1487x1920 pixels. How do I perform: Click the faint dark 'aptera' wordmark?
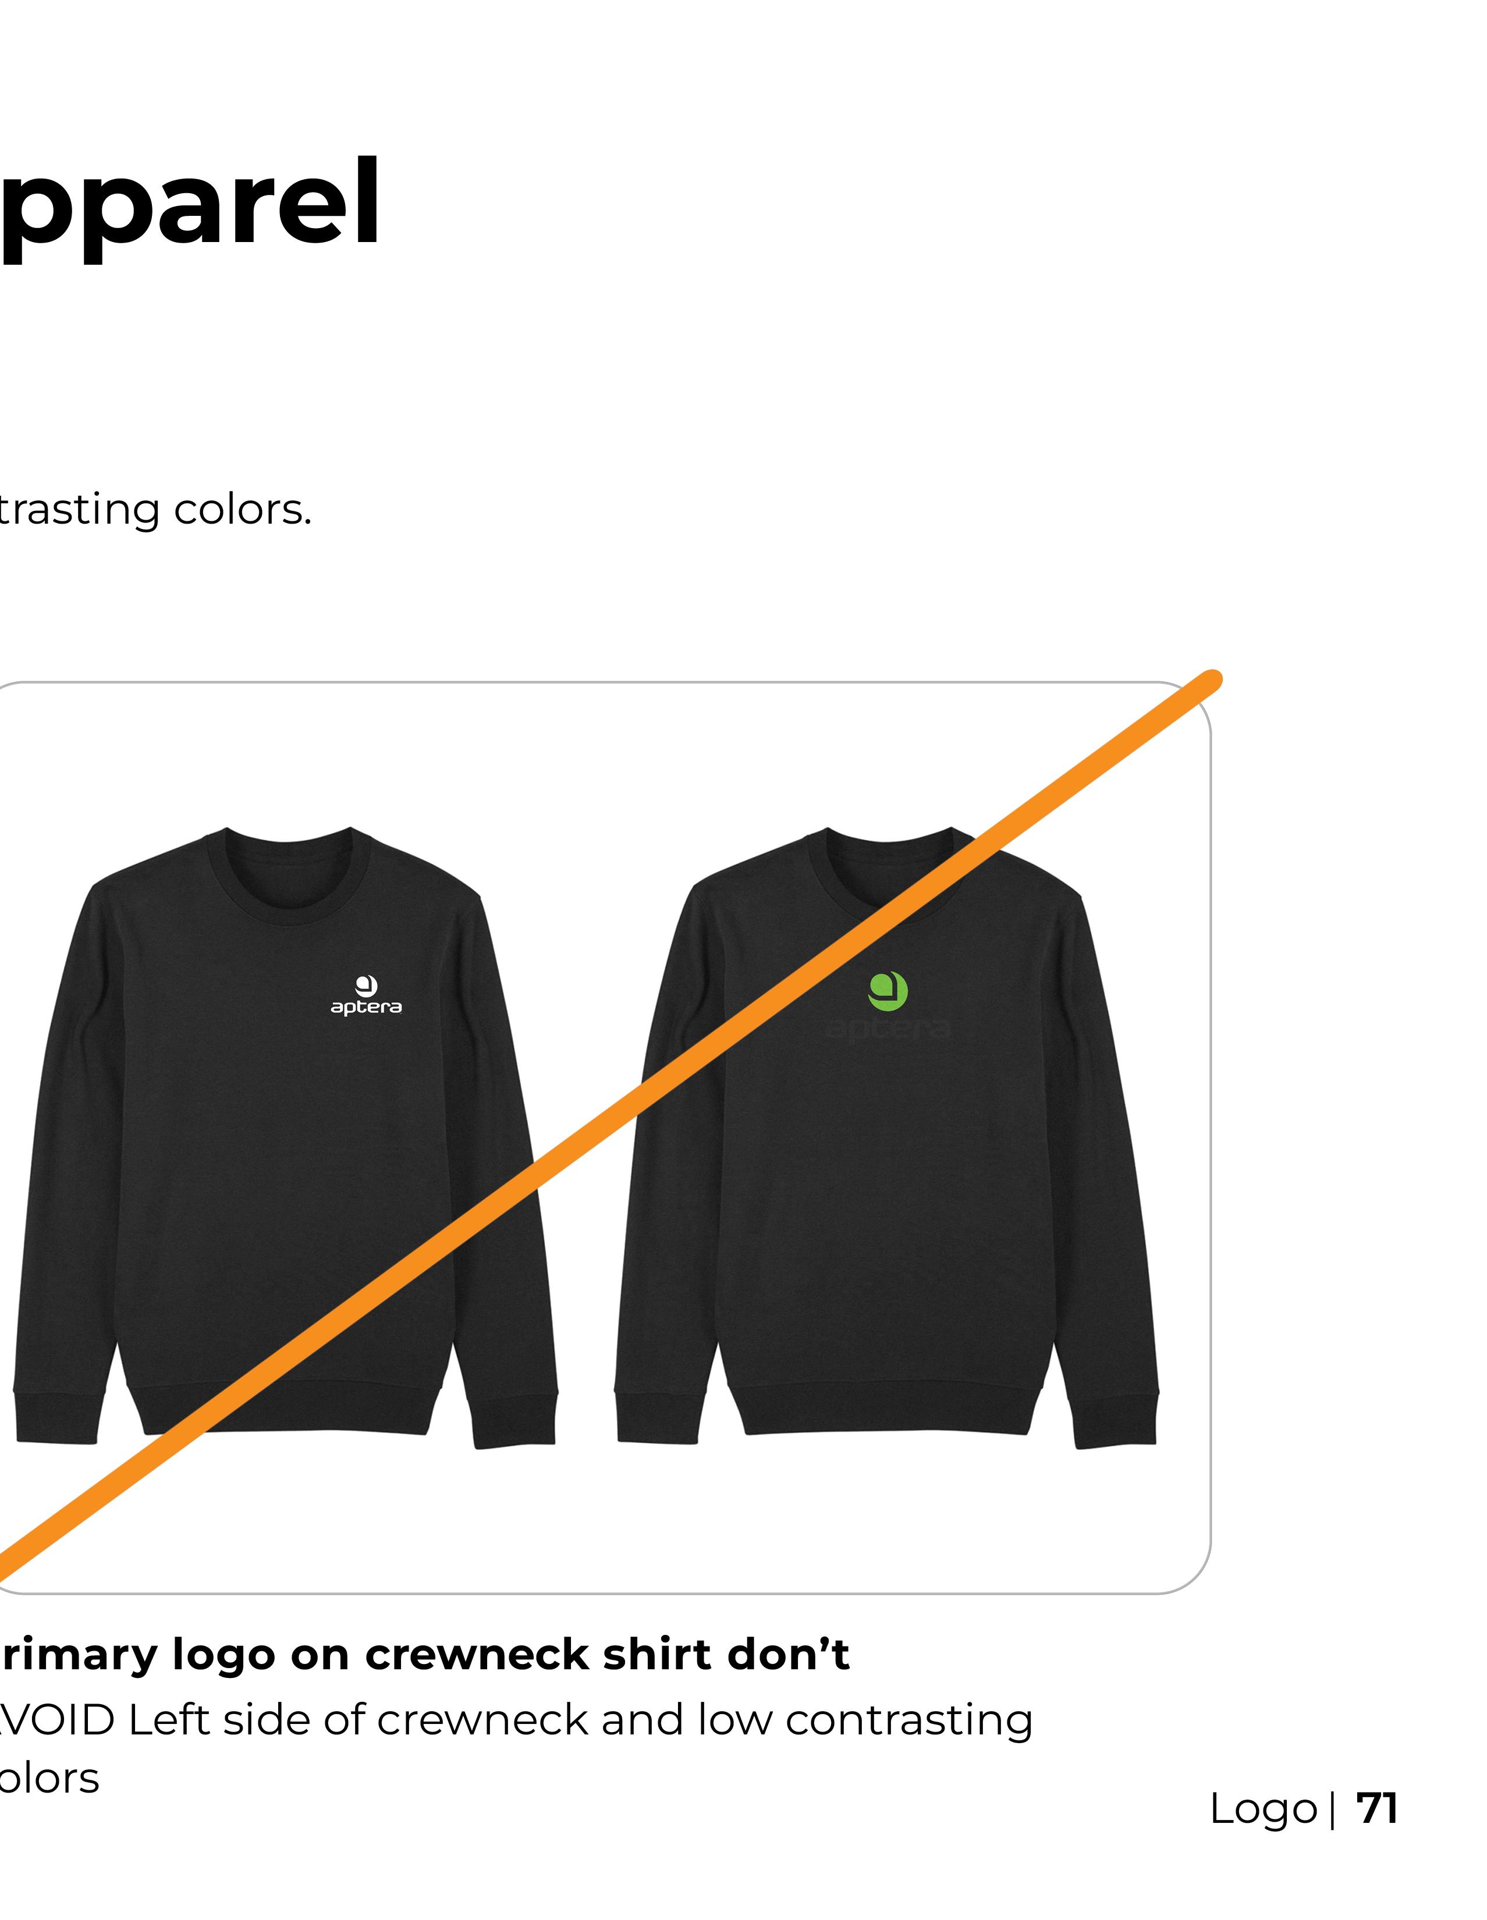click(x=889, y=1029)
